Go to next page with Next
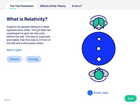Image resolution: width=140 pixels, height=105 pixels. 131,98
